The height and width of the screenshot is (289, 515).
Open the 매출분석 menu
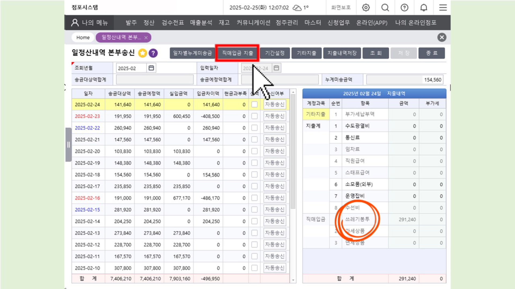tap(201, 23)
